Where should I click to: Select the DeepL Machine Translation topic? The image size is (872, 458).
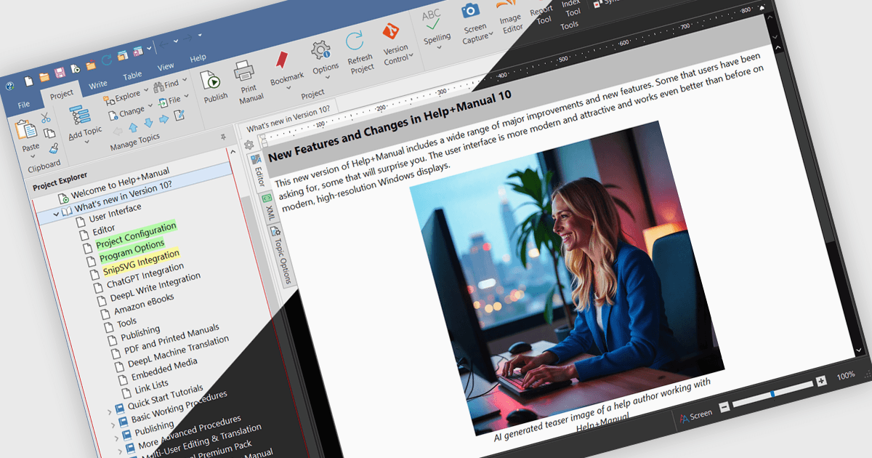tap(179, 352)
